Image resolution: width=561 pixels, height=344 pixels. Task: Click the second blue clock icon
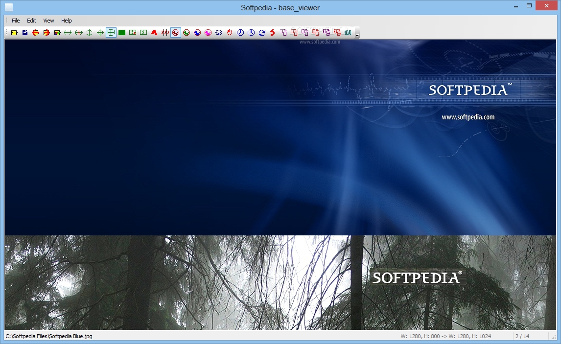tap(251, 32)
